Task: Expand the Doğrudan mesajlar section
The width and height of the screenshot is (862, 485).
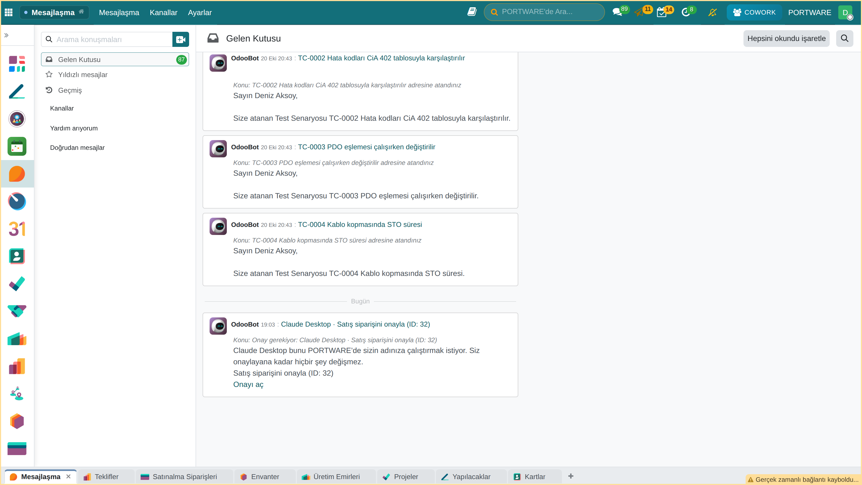Action: (77, 148)
